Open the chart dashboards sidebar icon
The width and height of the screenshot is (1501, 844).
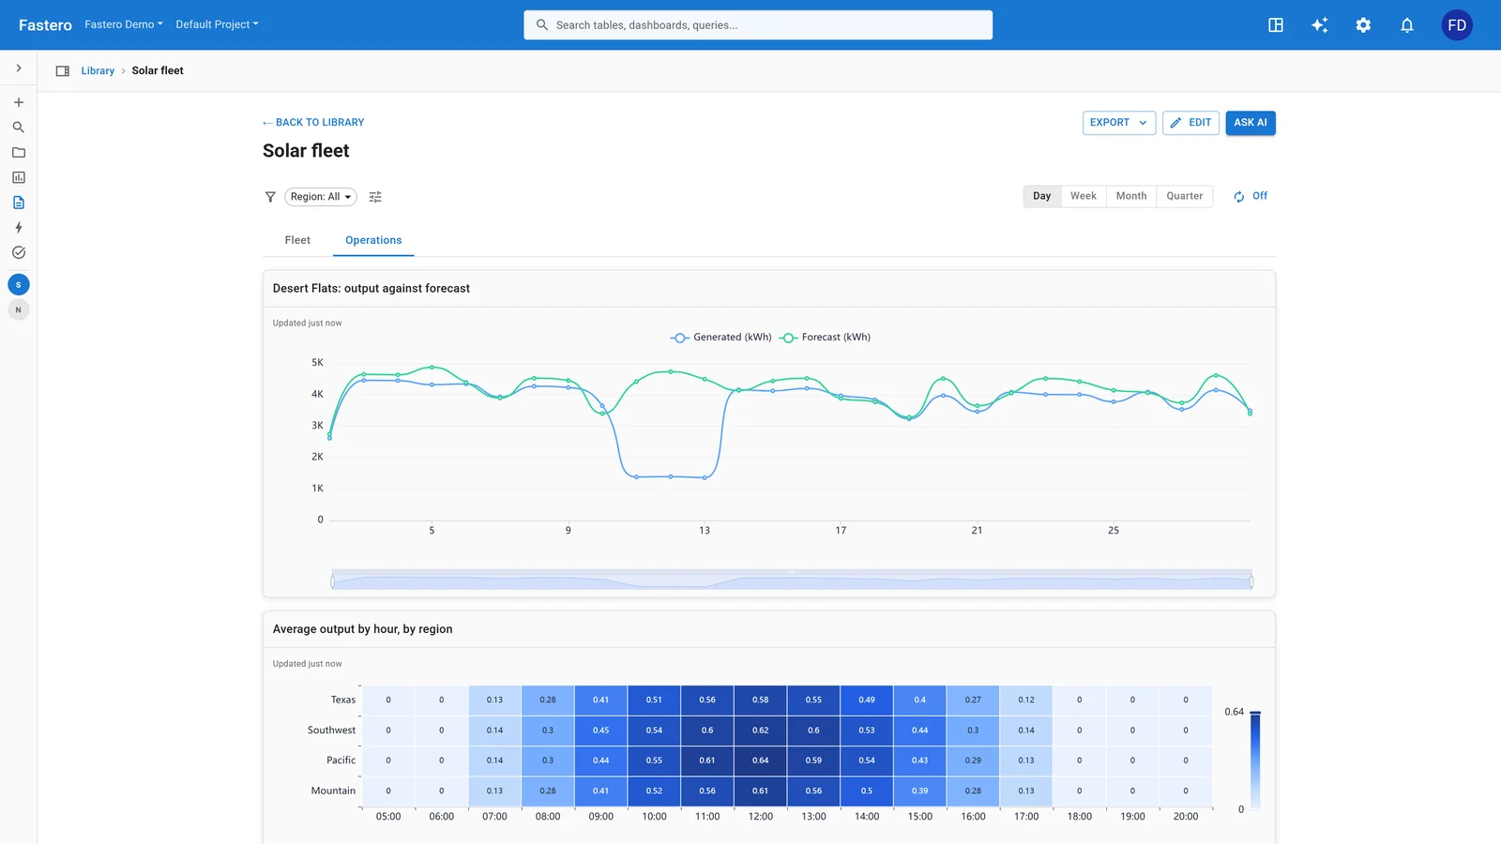click(x=18, y=177)
